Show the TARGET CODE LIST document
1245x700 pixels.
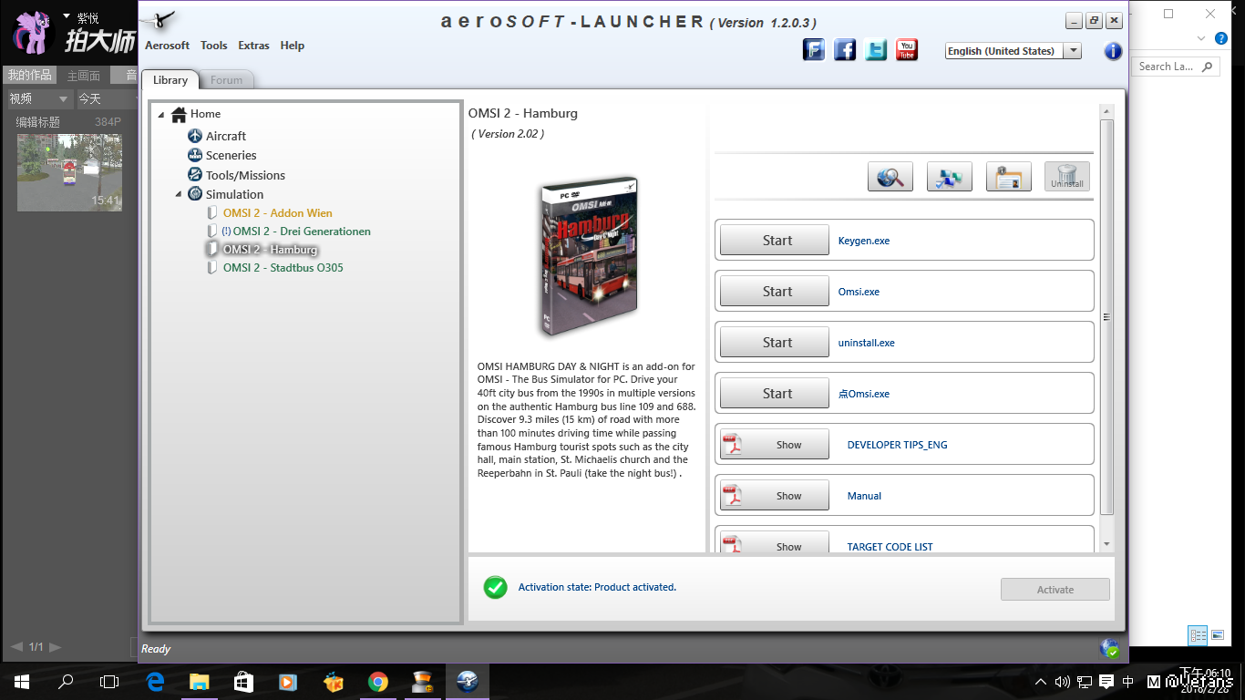pos(775,542)
